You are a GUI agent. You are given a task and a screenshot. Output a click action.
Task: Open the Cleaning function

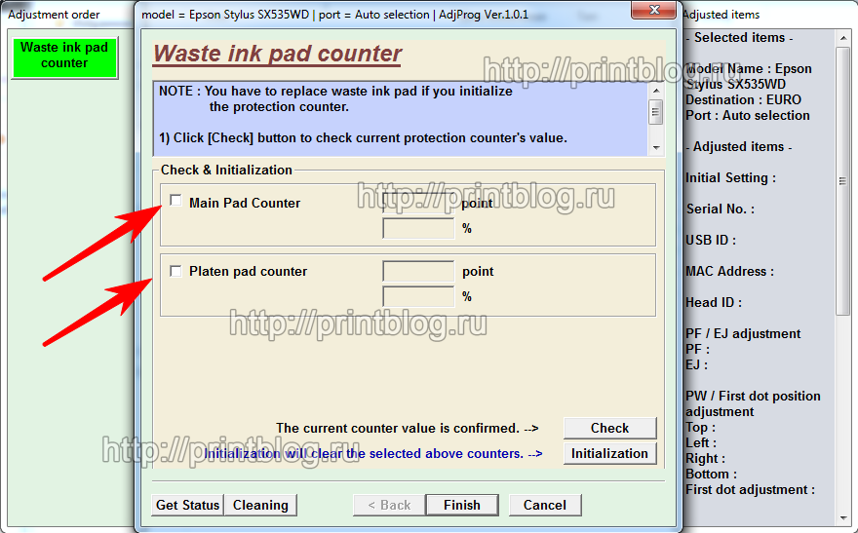pos(260,505)
